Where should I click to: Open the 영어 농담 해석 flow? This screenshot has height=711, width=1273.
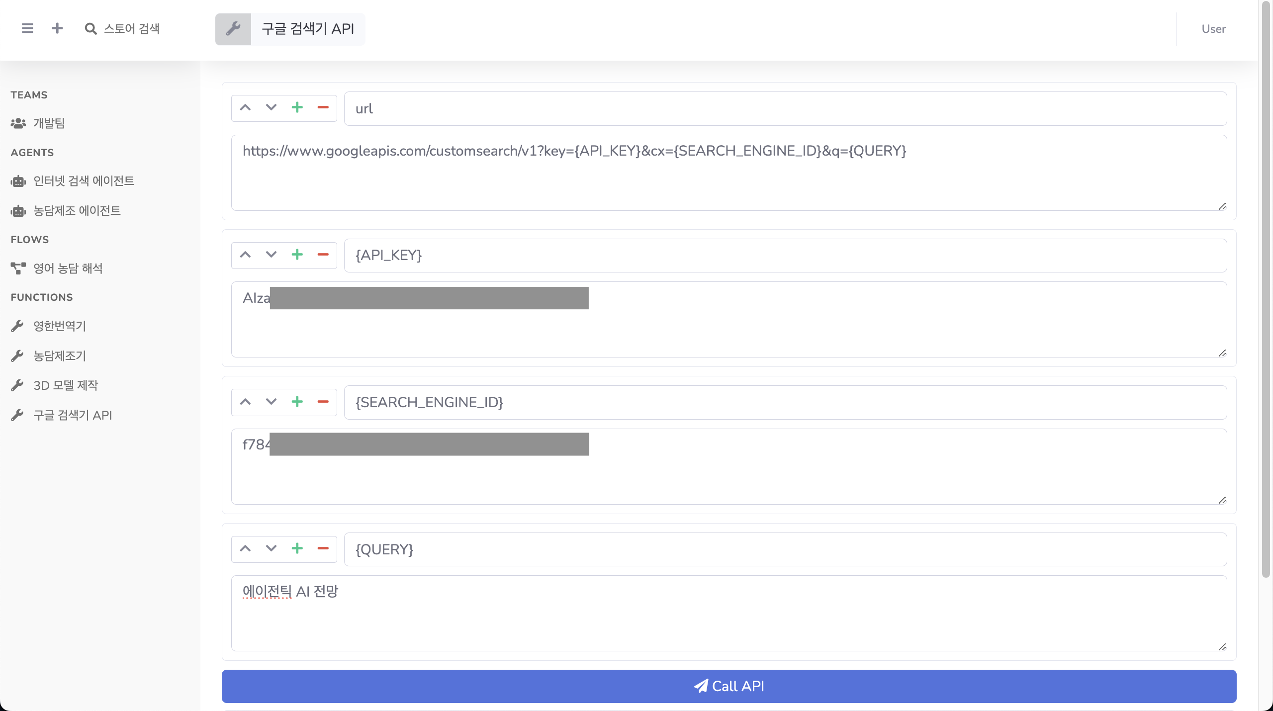(x=57, y=268)
